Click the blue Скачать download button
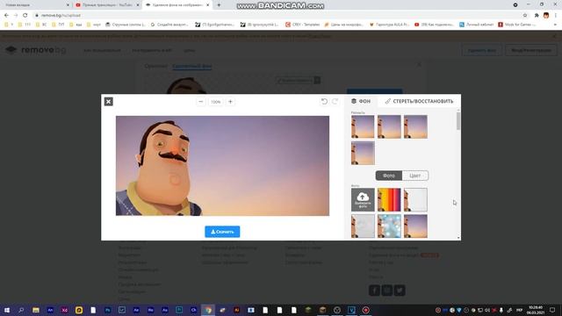This screenshot has height=316, width=562. pyautogui.click(x=222, y=232)
